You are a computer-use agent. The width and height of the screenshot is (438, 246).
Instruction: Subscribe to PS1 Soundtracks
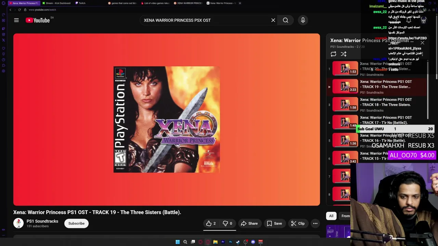pos(76,223)
